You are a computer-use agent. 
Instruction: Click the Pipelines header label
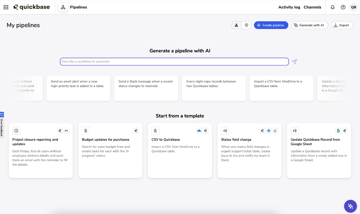click(x=79, y=7)
